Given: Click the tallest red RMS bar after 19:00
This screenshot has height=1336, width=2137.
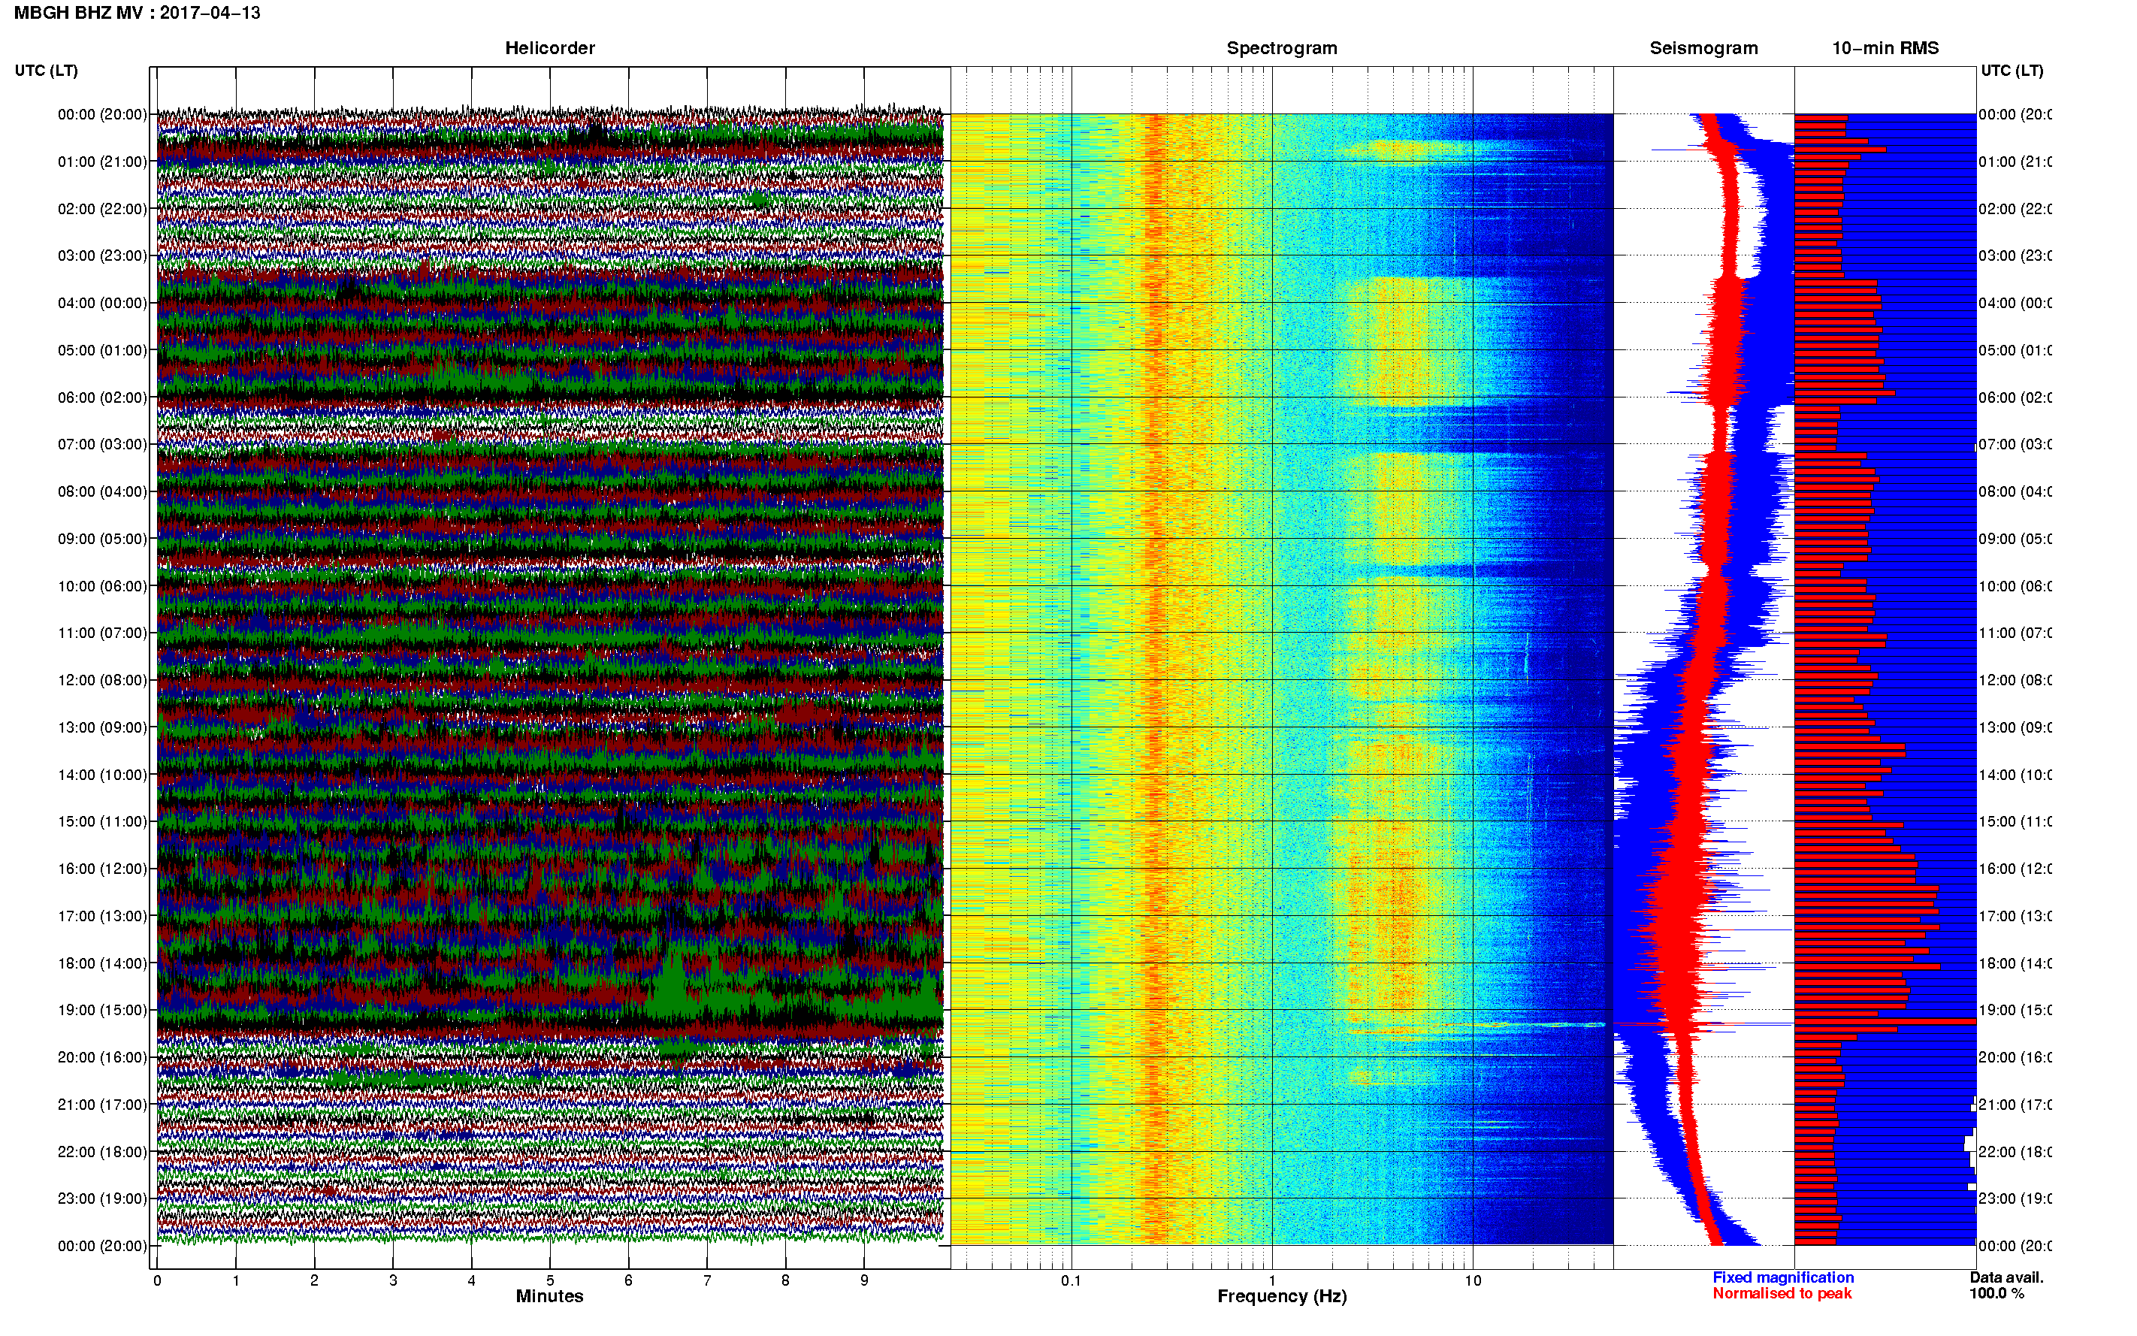Looking at the screenshot, I should [x=1885, y=1021].
